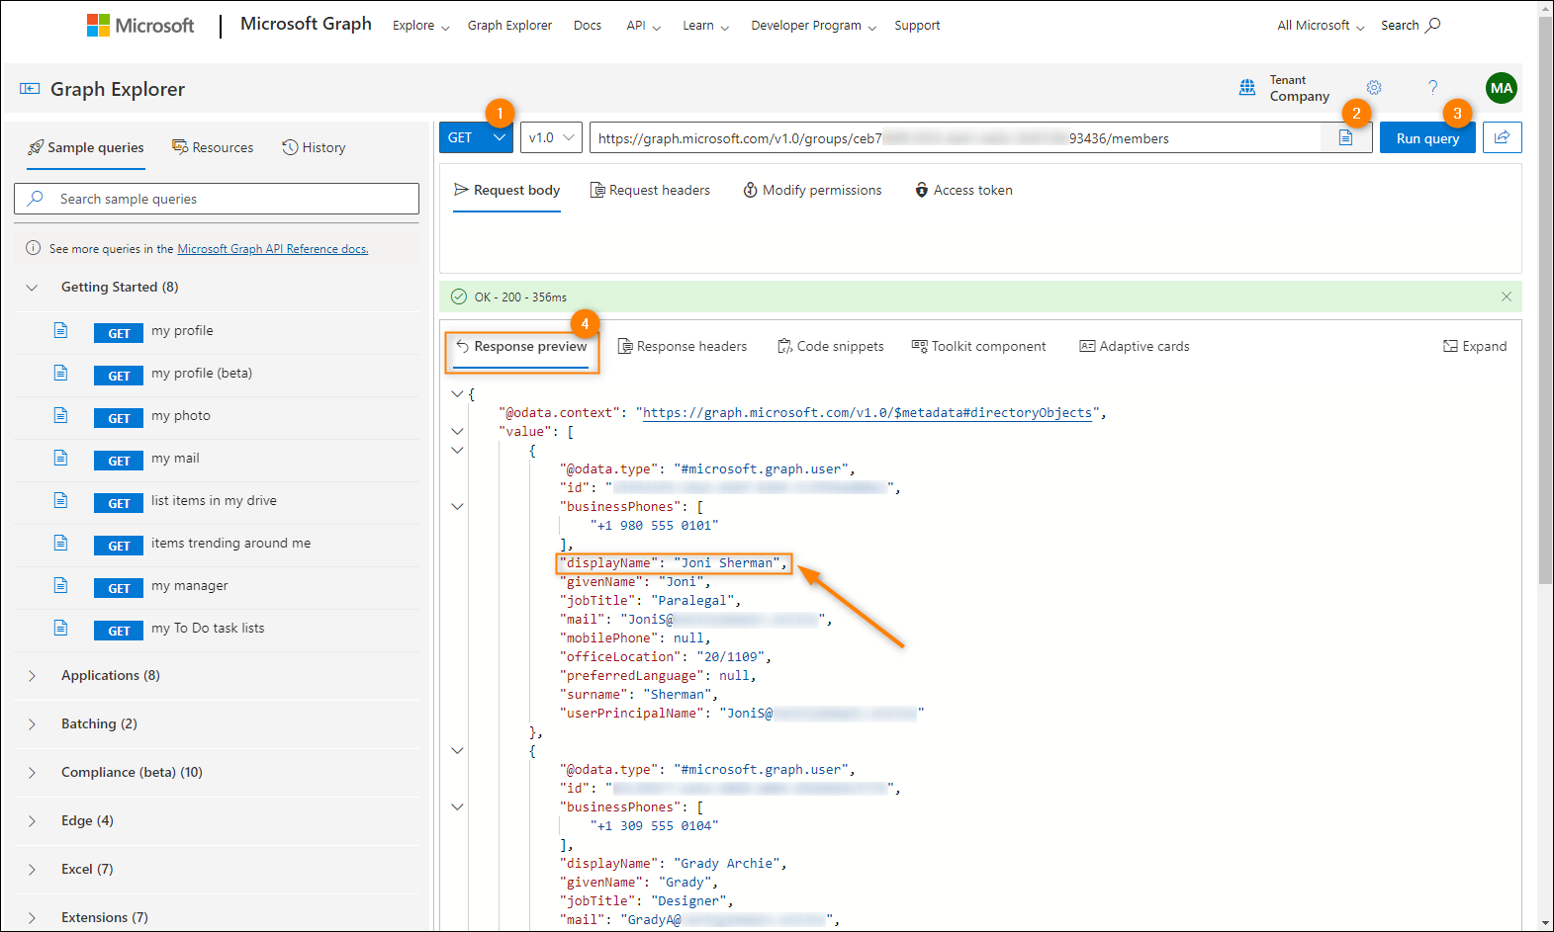Viewport: 1554px width, 932px height.
Task: Select the Code snippets tab
Action: (x=831, y=346)
